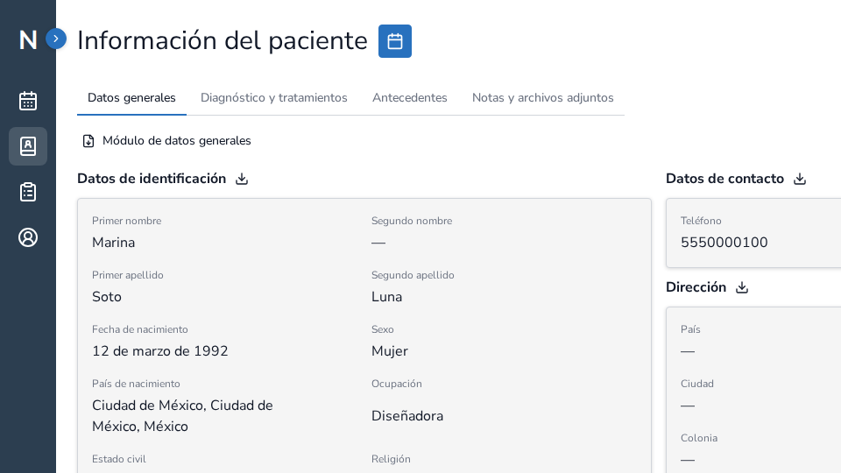Download Datos de contacto section
The width and height of the screenshot is (841, 473).
click(x=800, y=179)
